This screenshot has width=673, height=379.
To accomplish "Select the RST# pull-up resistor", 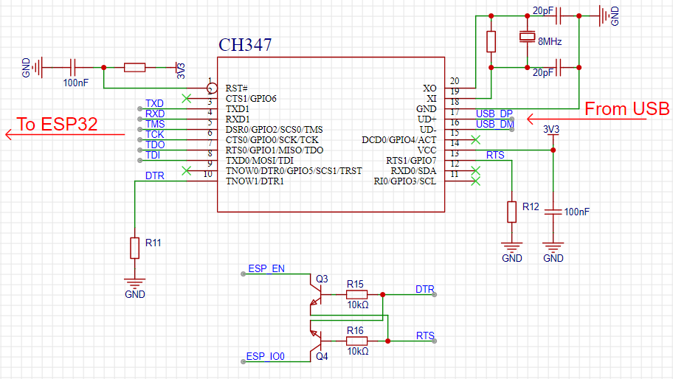I will [134, 67].
